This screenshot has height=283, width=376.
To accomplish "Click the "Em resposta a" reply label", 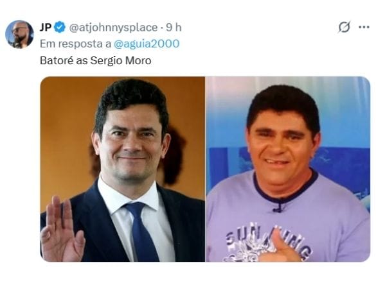I will point(76,44).
